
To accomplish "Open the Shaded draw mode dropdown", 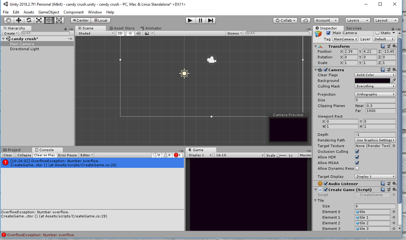I will 96,33.
